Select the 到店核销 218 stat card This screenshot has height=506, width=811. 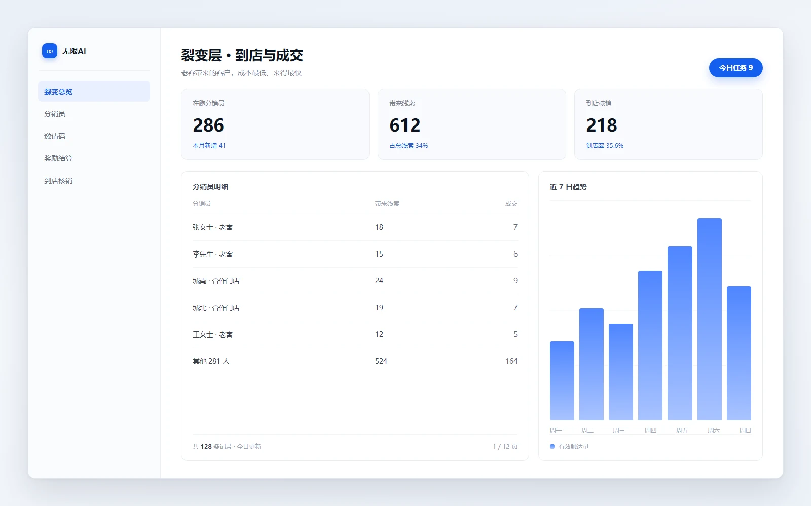pyautogui.click(x=669, y=124)
